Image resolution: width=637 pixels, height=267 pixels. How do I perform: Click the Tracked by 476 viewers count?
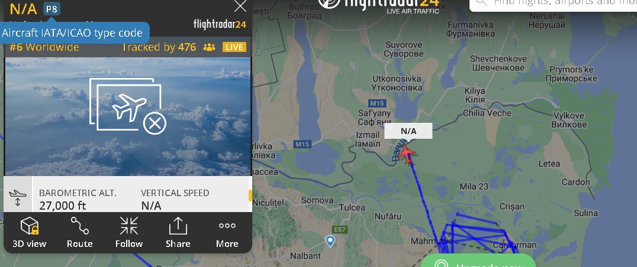(x=159, y=47)
